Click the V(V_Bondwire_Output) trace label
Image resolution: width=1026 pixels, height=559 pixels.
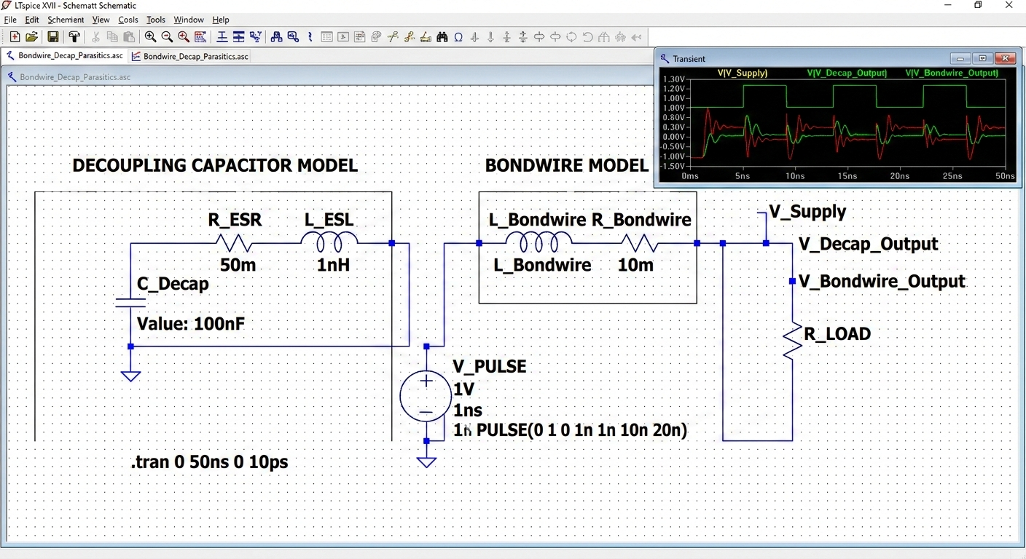tap(951, 73)
